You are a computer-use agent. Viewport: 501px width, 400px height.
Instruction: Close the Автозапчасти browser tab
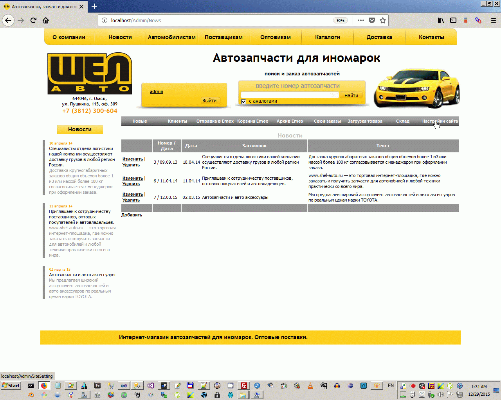(81, 7)
